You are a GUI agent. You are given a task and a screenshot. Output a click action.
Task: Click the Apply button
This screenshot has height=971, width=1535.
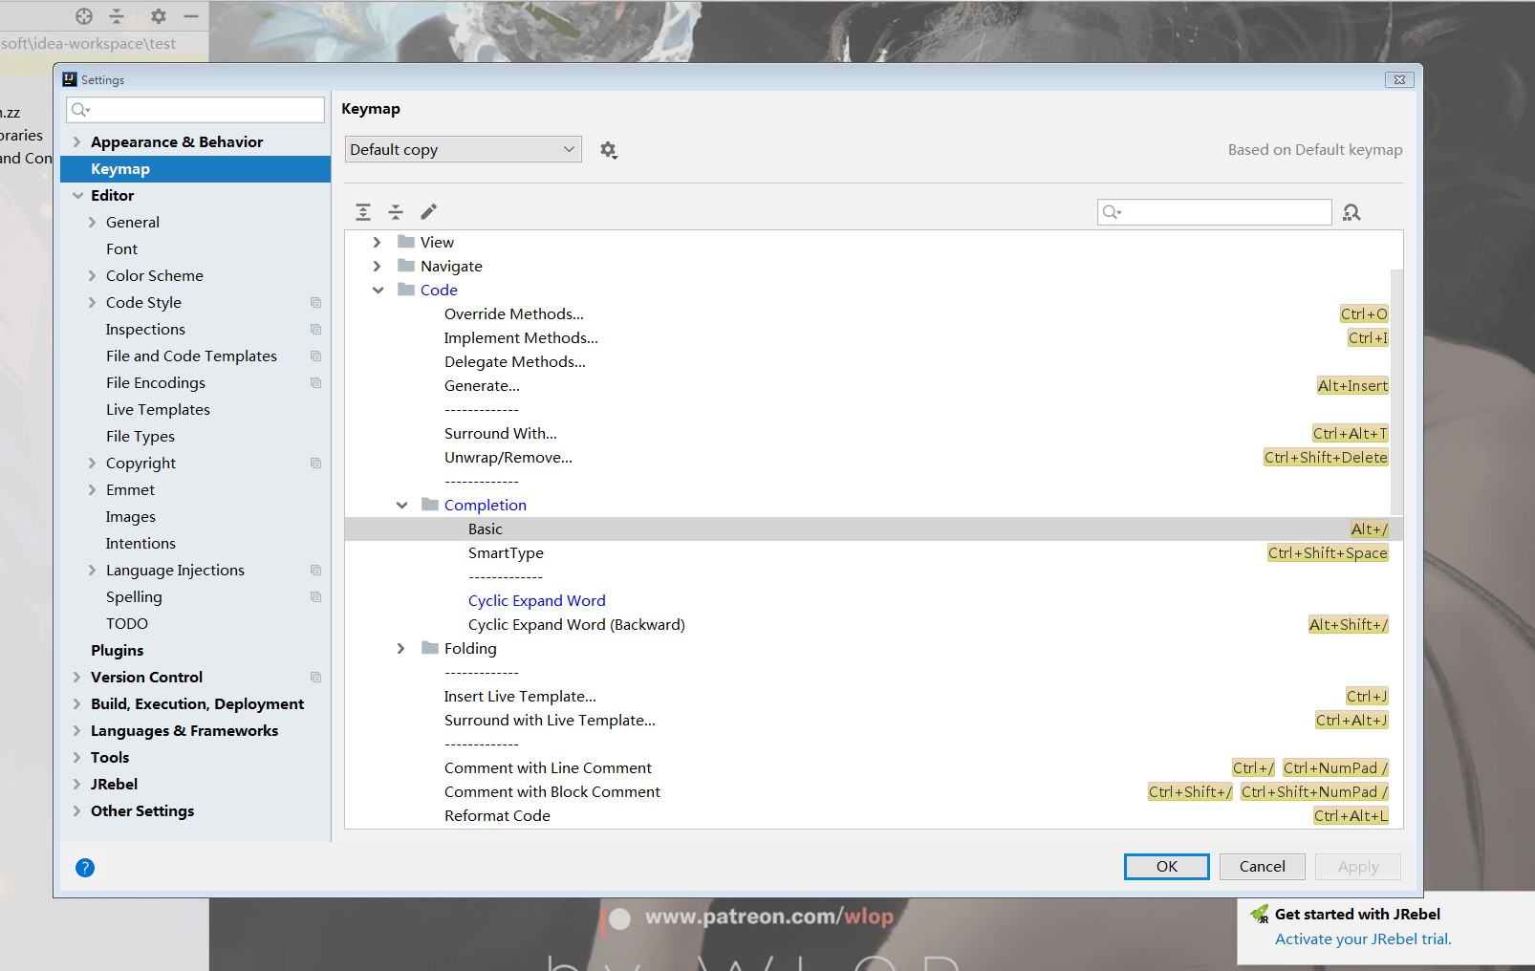tap(1358, 867)
